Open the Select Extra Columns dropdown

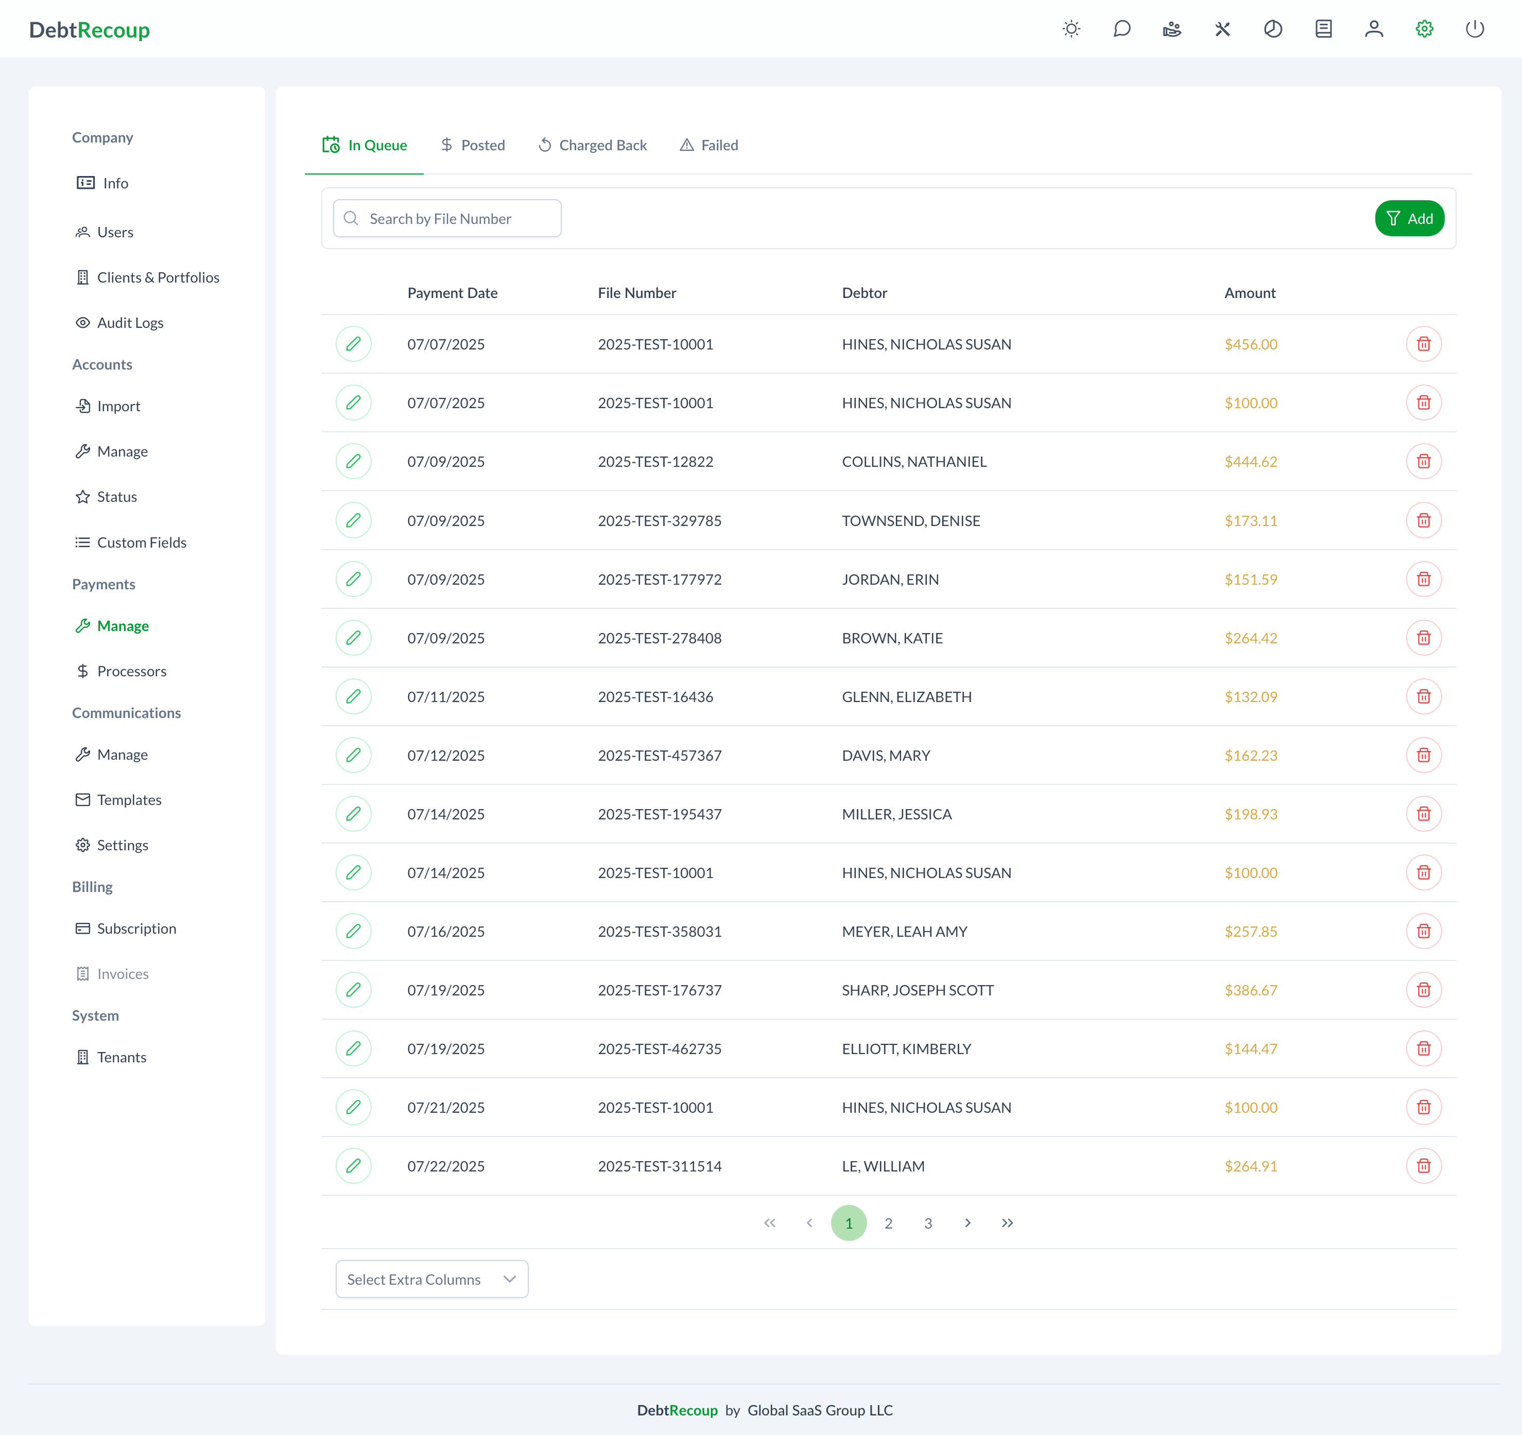tap(431, 1279)
